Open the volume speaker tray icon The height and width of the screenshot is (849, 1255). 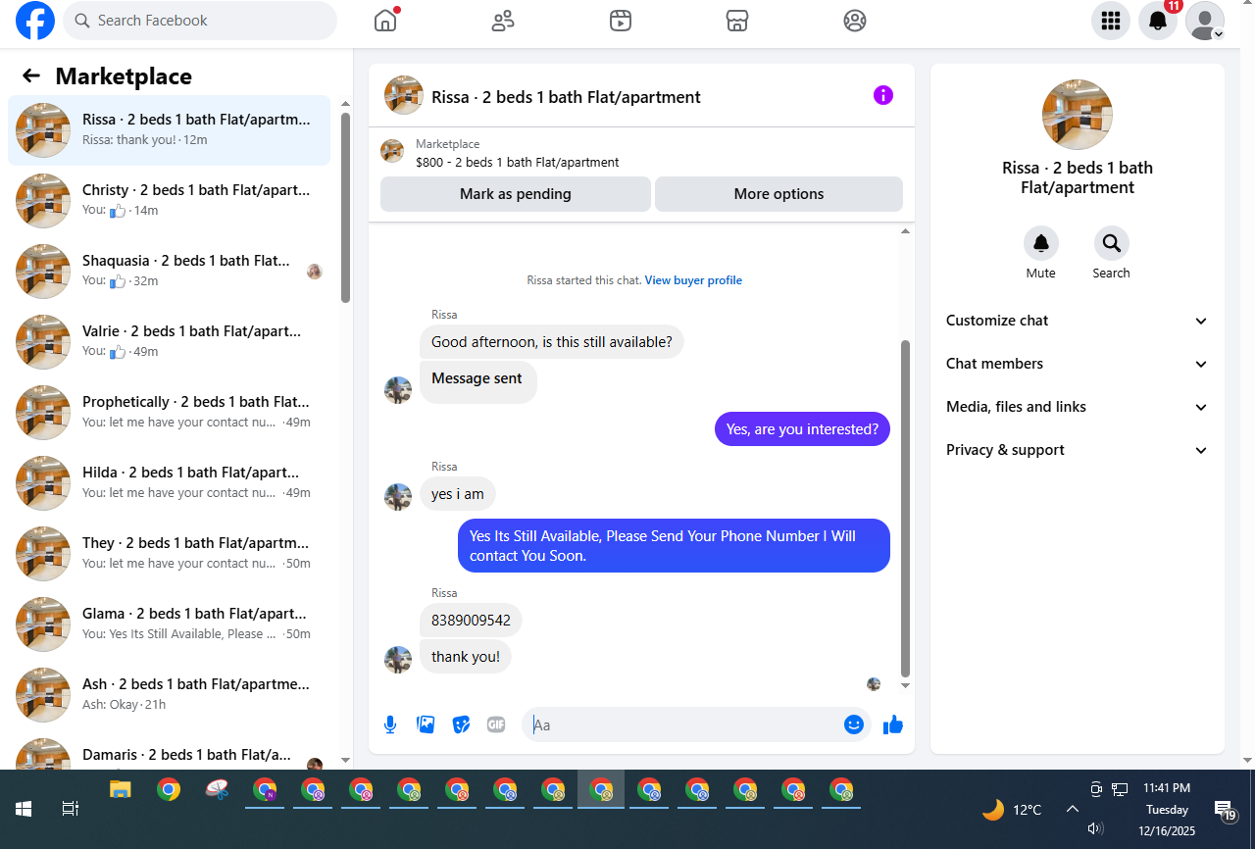[1096, 828]
